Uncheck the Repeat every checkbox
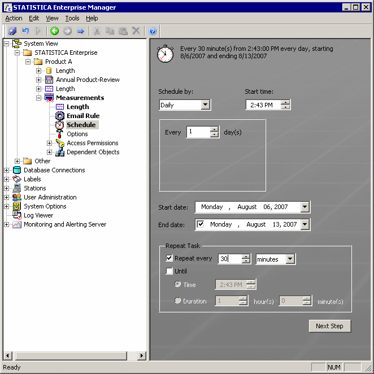The width and height of the screenshot is (374, 374). pyautogui.click(x=169, y=258)
